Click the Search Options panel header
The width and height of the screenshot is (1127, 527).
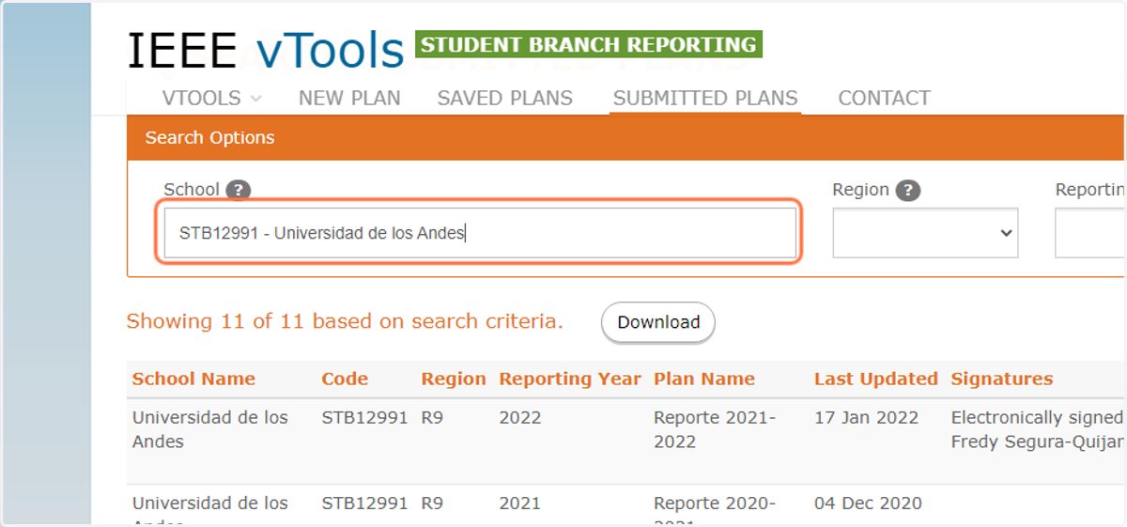point(625,137)
